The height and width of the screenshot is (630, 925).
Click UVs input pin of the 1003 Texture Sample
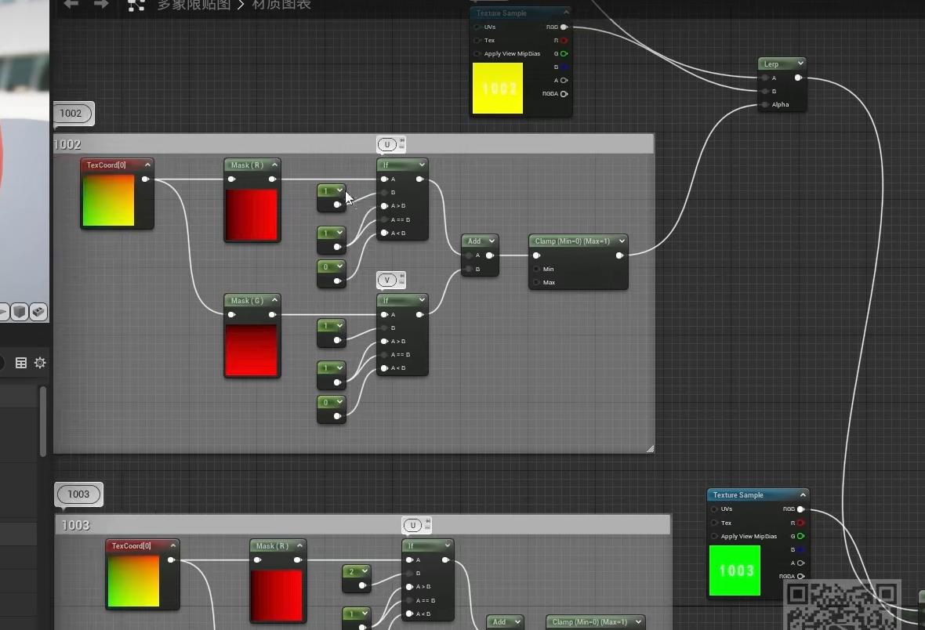pyautogui.click(x=714, y=509)
